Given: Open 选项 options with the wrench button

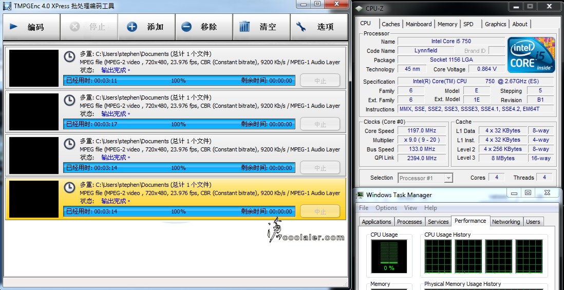Looking at the screenshot, I should [319, 27].
